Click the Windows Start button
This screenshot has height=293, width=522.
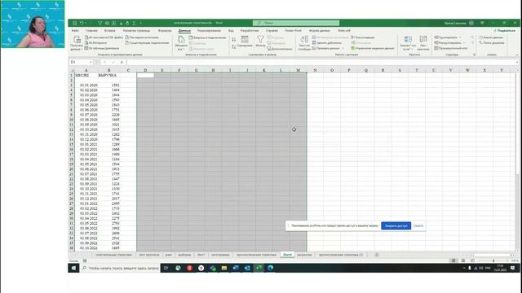pyautogui.click(x=74, y=268)
